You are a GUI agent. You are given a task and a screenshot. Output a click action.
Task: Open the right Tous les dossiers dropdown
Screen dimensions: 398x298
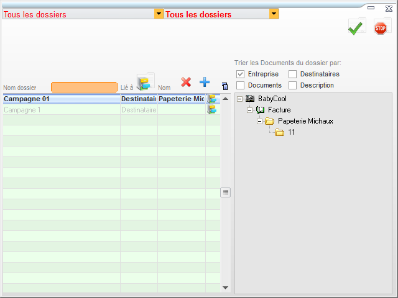274,14
